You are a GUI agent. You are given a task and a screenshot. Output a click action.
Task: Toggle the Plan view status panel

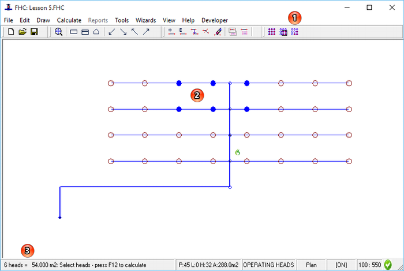pos(311,265)
